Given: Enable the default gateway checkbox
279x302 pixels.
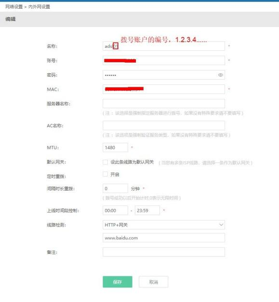Looking at the screenshot, I should coord(105,162).
